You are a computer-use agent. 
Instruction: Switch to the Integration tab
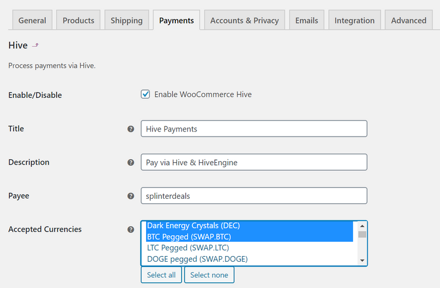[355, 20]
